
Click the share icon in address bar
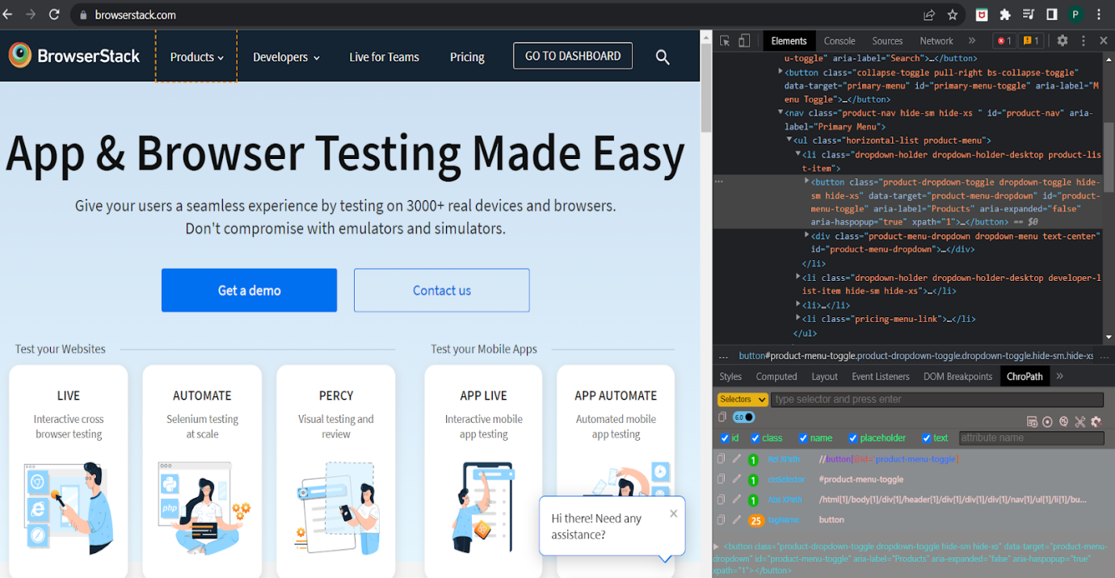[x=929, y=15]
